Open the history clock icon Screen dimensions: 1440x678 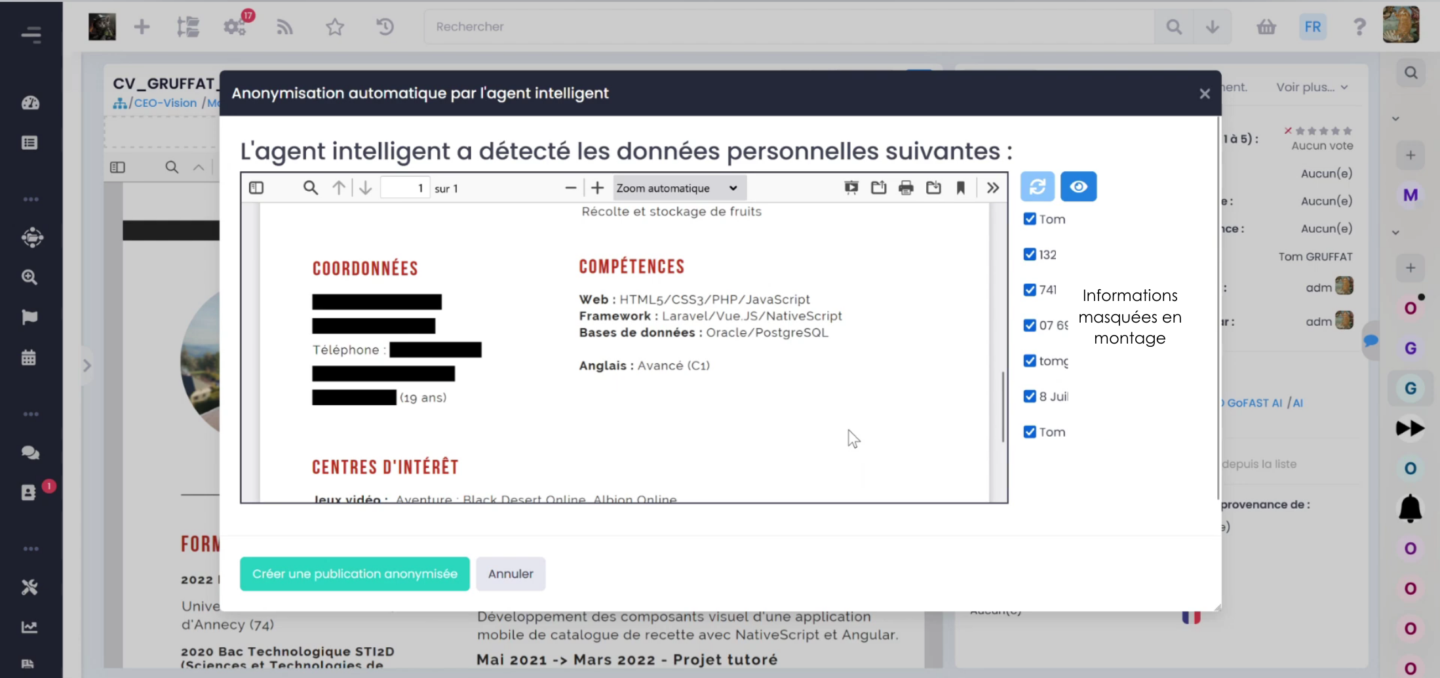(x=385, y=26)
